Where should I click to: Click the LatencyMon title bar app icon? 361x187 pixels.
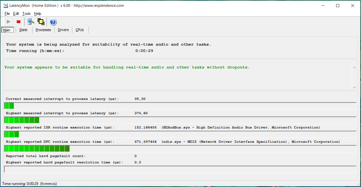click(x=6, y=6)
